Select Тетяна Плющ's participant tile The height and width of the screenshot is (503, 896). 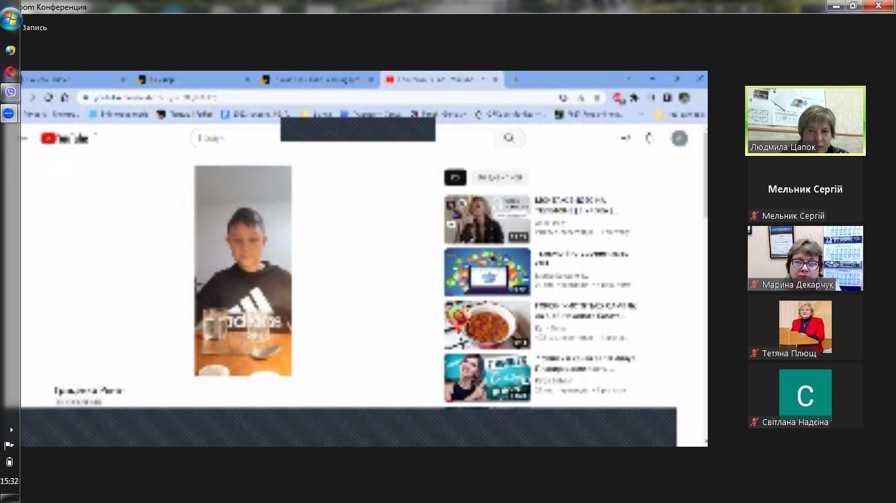[805, 327]
